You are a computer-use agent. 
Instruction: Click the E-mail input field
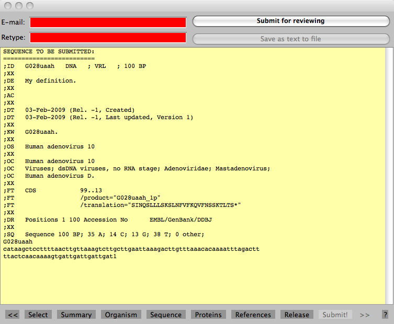point(108,22)
